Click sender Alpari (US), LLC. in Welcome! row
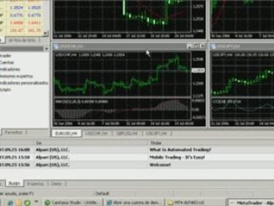This screenshot has width=274, height=206. (53, 165)
